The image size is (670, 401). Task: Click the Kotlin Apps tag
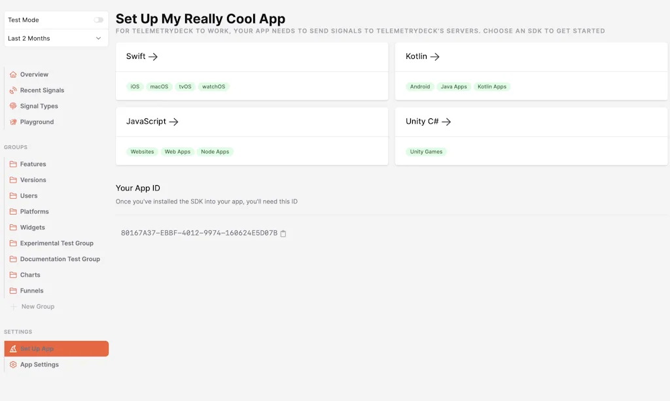(492, 87)
